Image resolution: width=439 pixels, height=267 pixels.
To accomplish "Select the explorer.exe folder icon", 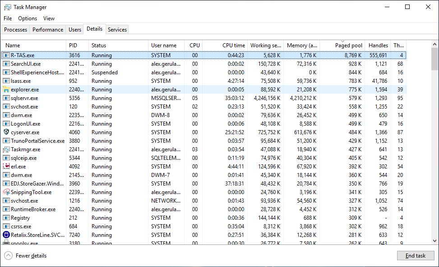I will click(x=6, y=90).
